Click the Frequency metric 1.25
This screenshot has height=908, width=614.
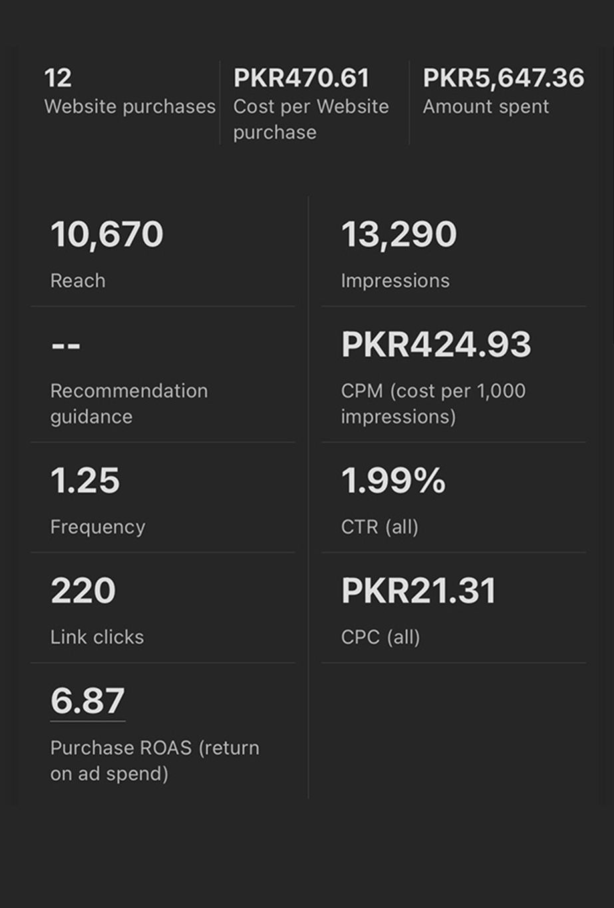pyautogui.click(x=85, y=480)
